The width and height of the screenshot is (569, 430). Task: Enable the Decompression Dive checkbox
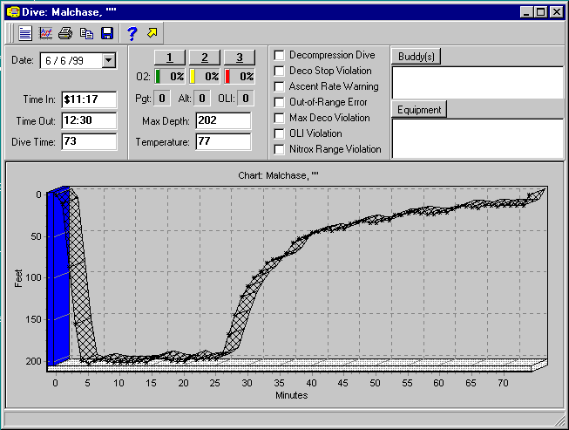click(279, 55)
